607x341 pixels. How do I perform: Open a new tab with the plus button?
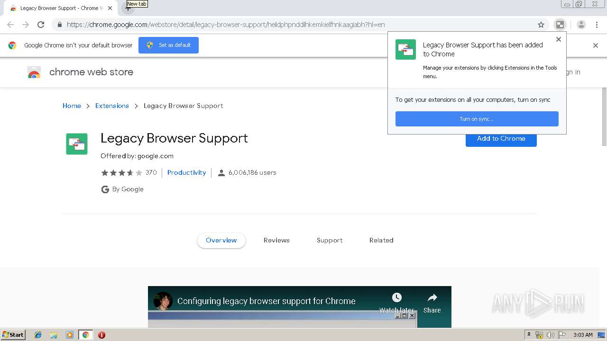[128, 8]
